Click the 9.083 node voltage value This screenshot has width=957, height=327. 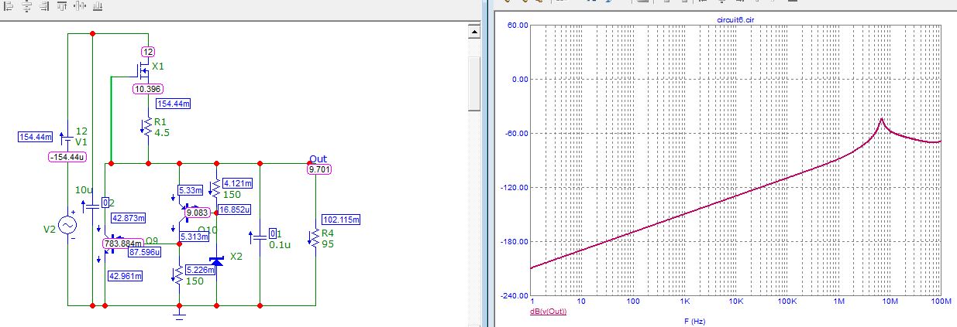pos(198,213)
